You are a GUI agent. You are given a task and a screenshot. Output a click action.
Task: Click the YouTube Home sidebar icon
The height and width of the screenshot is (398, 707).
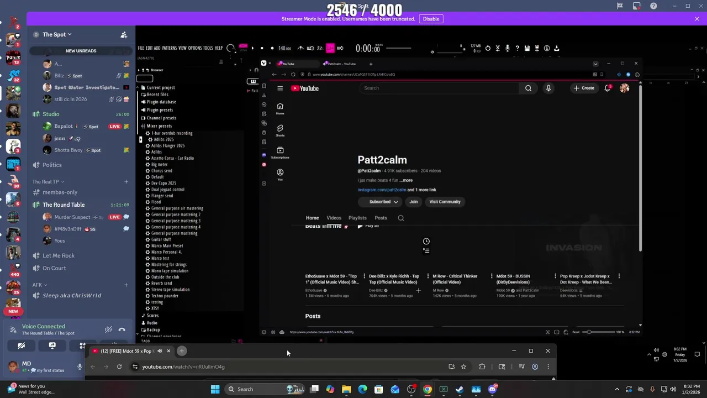280,108
